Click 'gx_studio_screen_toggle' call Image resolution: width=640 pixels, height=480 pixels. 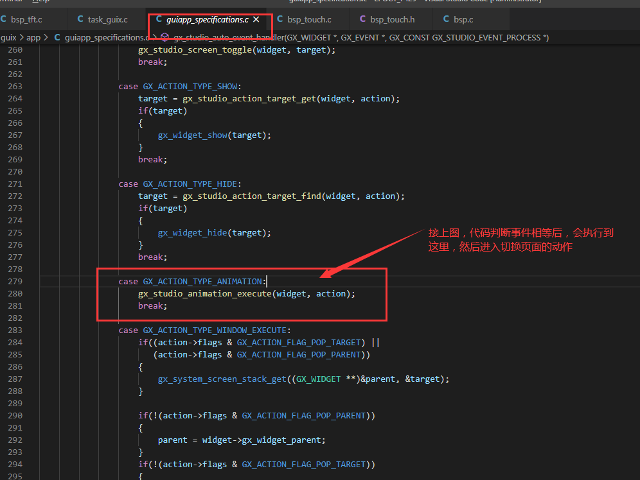tap(195, 49)
